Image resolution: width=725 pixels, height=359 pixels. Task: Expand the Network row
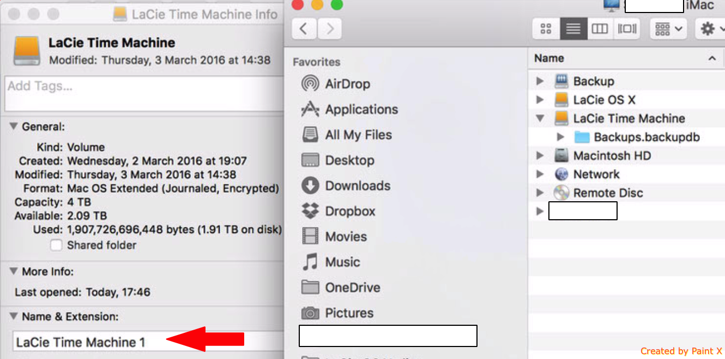[x=540, y=175]
